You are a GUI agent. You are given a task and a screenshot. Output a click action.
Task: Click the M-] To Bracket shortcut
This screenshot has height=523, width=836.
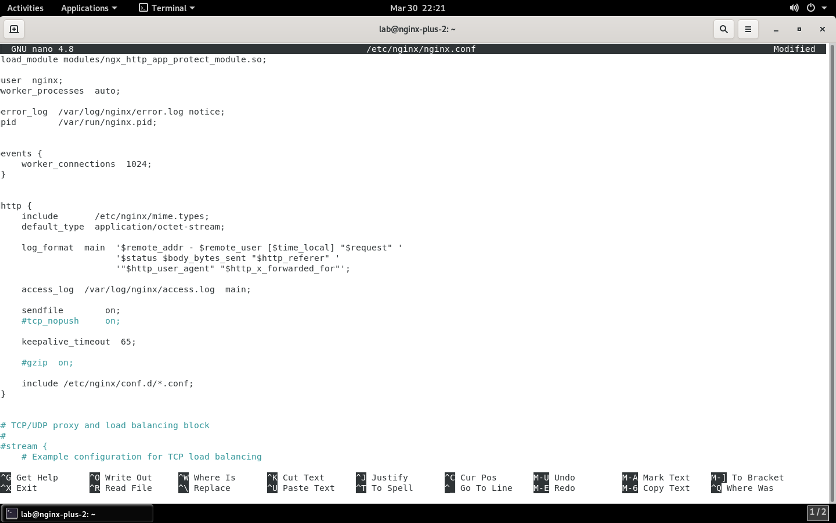pos(747,477)
